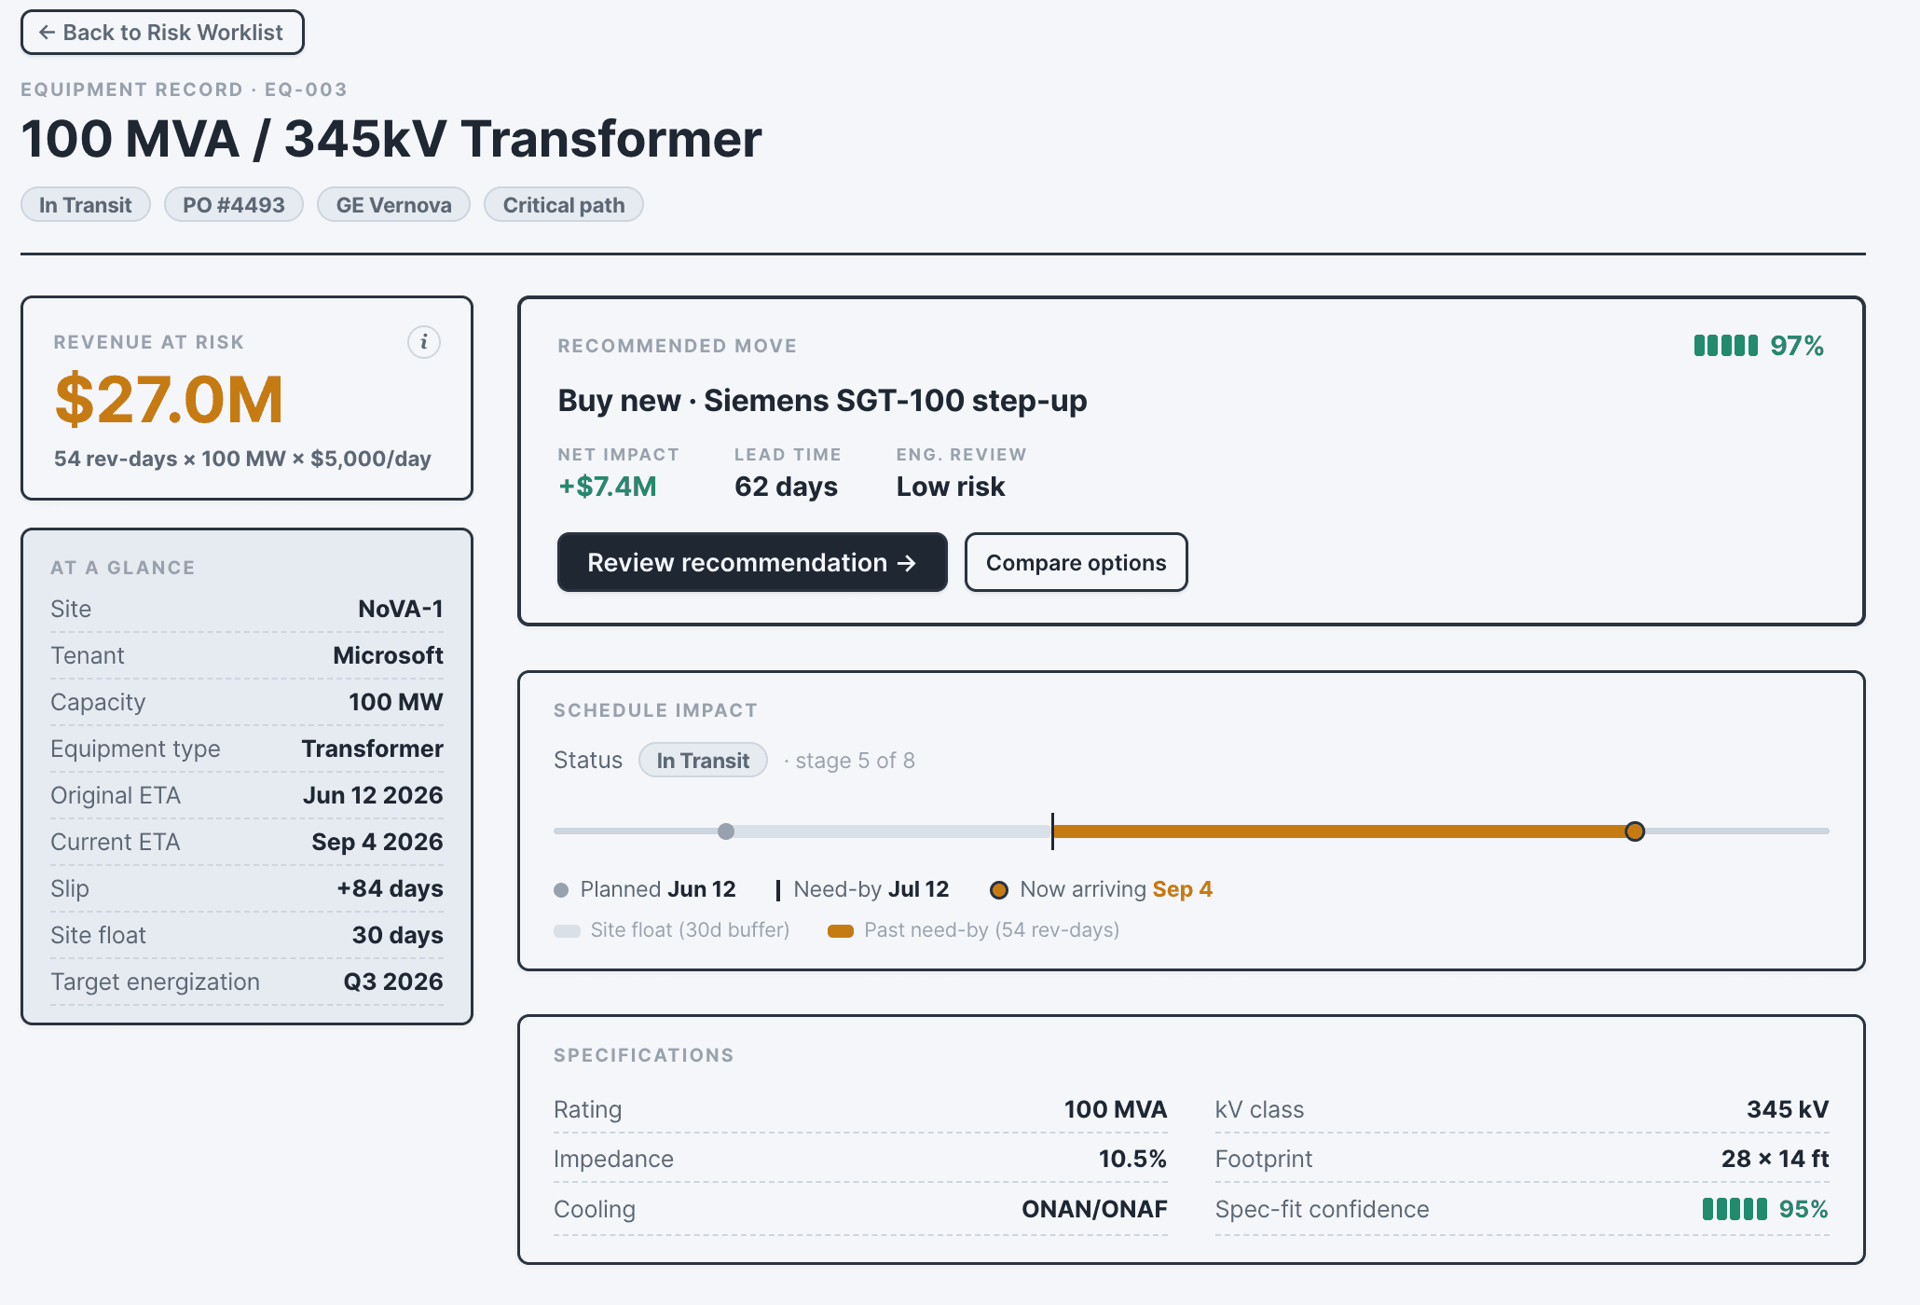1920x1305 pixels.
Task: Click the +84 days slip value
Action: [390, 888]
